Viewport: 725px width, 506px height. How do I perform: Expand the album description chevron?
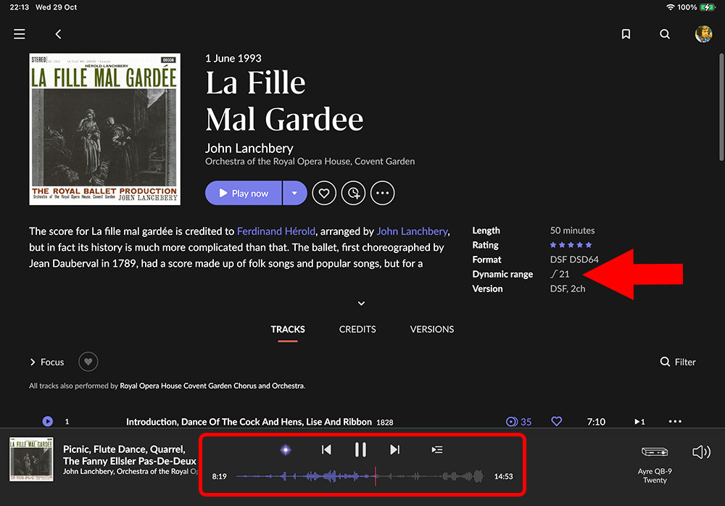click(x=361, y=304)
